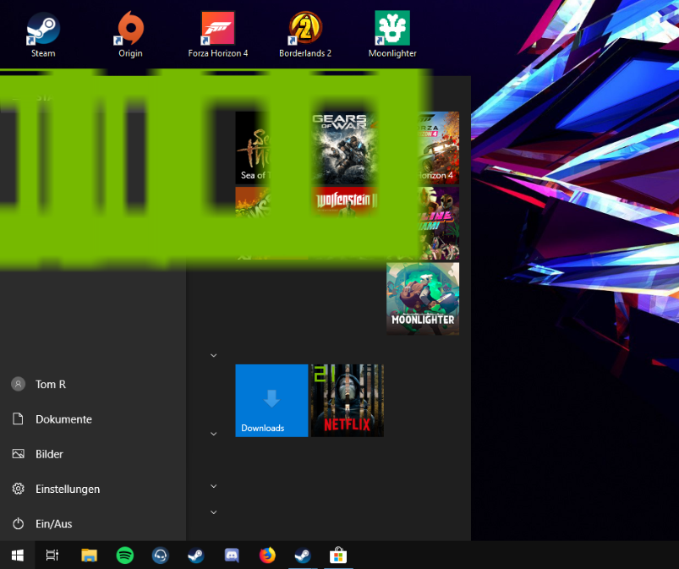
Task: Launch Firefox from the taskbar
Action: [x=267, y=555]
